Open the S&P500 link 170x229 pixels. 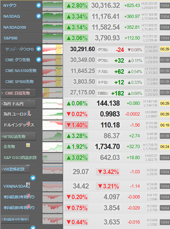pos(10,38)
